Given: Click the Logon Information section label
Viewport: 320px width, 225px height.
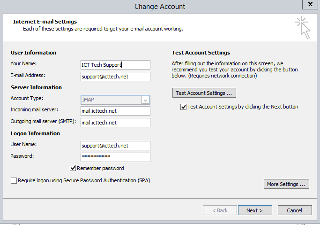Looking at the screenshot, I should pos(35,133).
